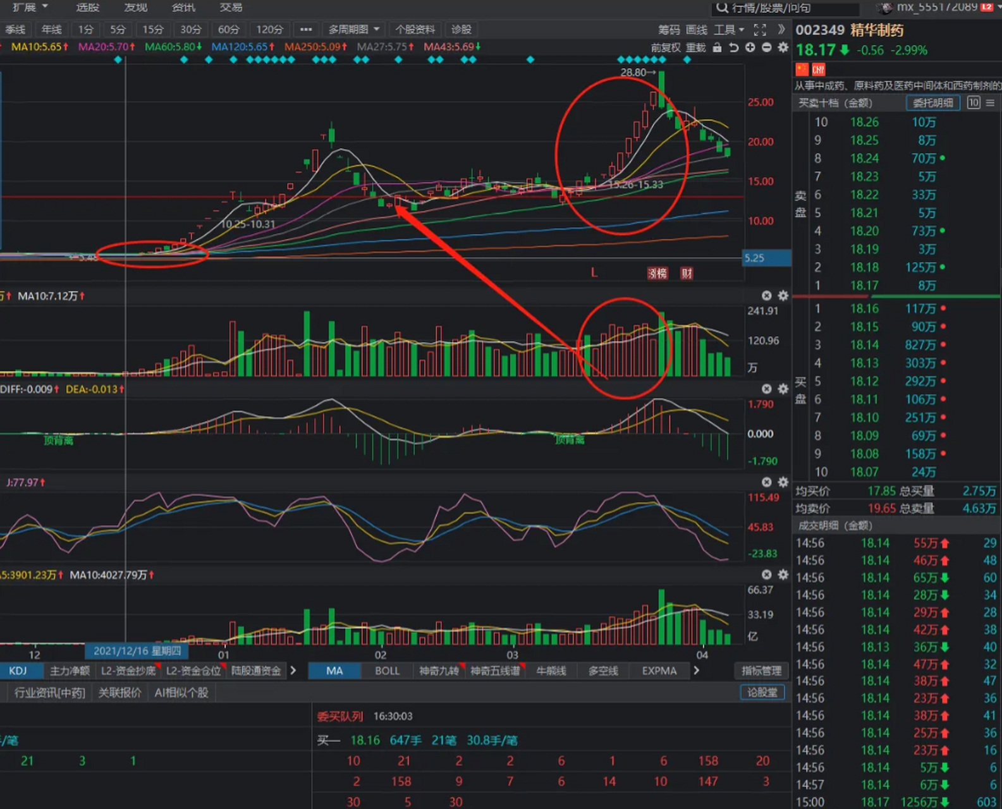1002x809 pixels.
Task: Open the 选股 menu
Action: (88, 7)
